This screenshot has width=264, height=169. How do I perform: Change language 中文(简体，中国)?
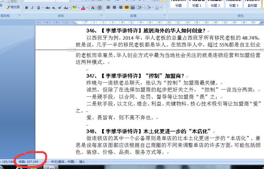pyautogui.click(x=63, y=162)
